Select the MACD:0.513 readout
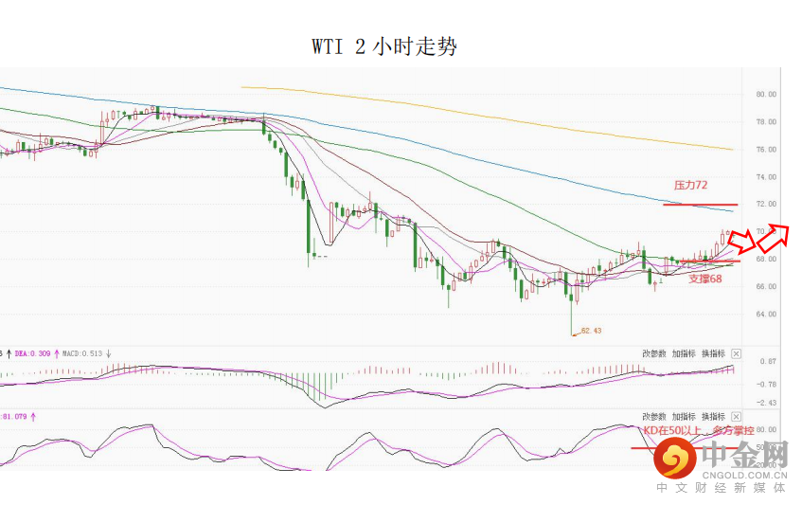This screenshot has width=802, height=505. [81, 354]
